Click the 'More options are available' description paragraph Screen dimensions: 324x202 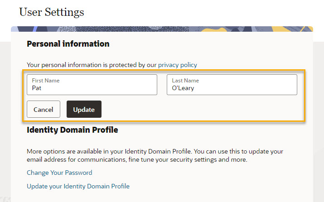[155, 155]
